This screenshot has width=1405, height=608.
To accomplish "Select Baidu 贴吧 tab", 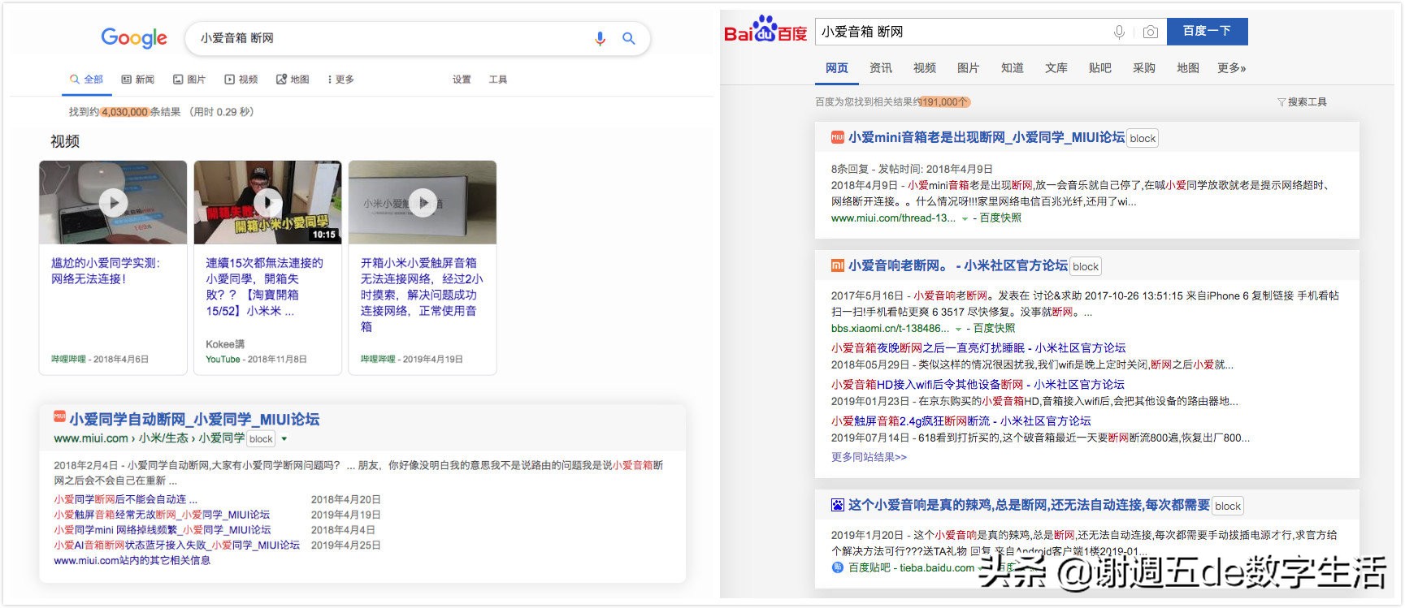I will point(1100,68).
